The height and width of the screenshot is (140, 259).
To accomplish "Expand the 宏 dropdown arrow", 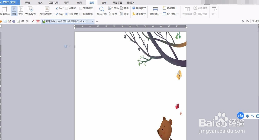I will (215, 14).
